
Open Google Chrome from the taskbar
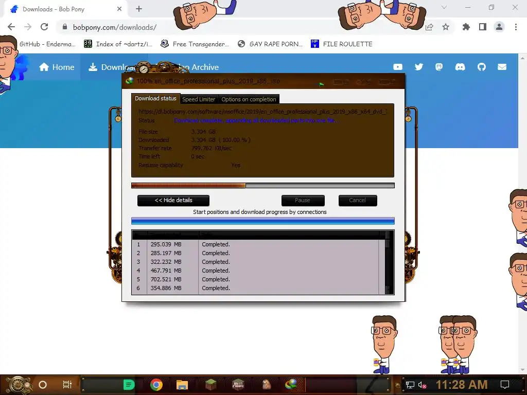coord(156,385)
